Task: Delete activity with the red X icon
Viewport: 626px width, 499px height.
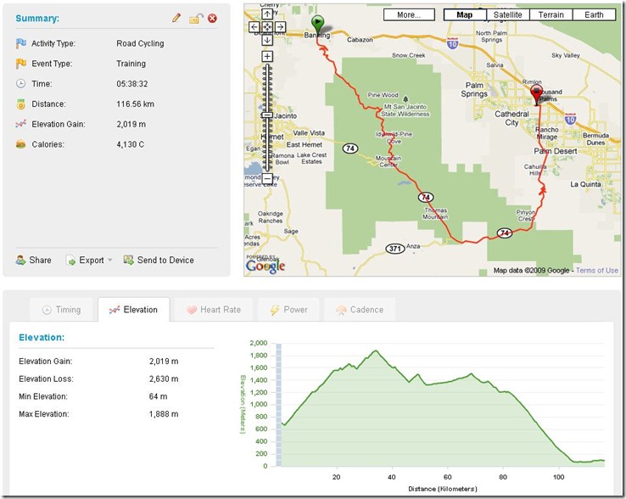Action: pyautogui.click(x=212, y=19)
